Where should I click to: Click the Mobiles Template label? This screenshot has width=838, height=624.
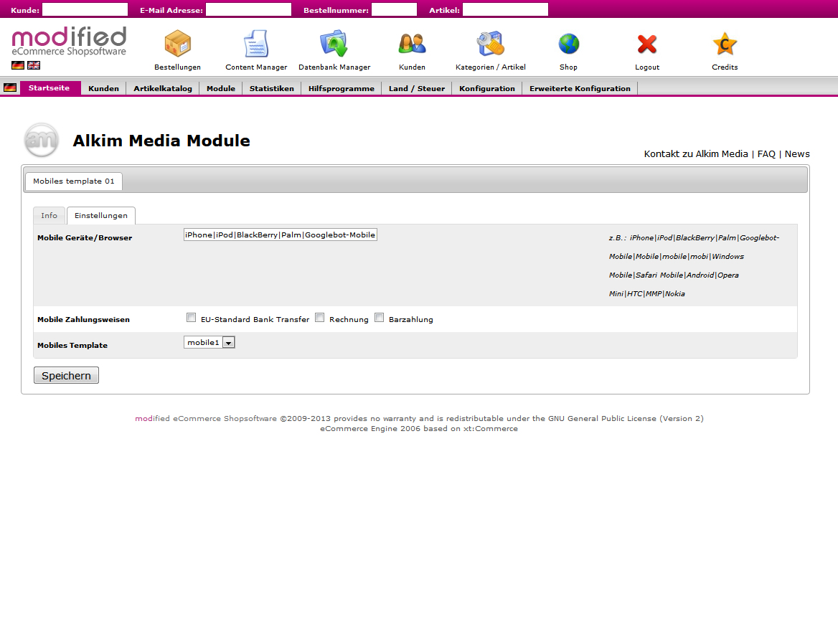tap(72, 345)
